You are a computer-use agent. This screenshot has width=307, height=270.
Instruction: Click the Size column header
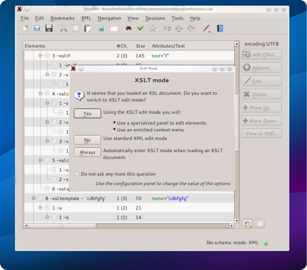click(141, 46)
